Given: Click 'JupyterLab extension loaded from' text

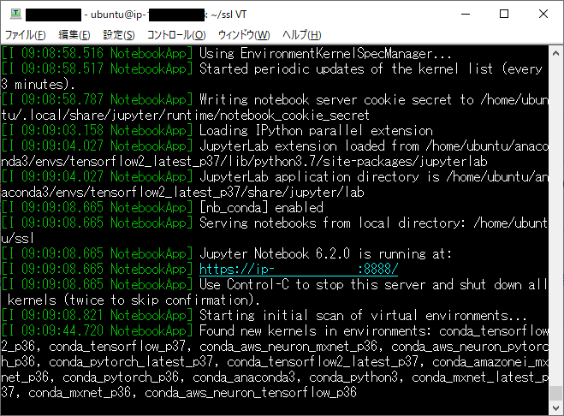Looking at the screenshot, I should (x=309, y=146).
